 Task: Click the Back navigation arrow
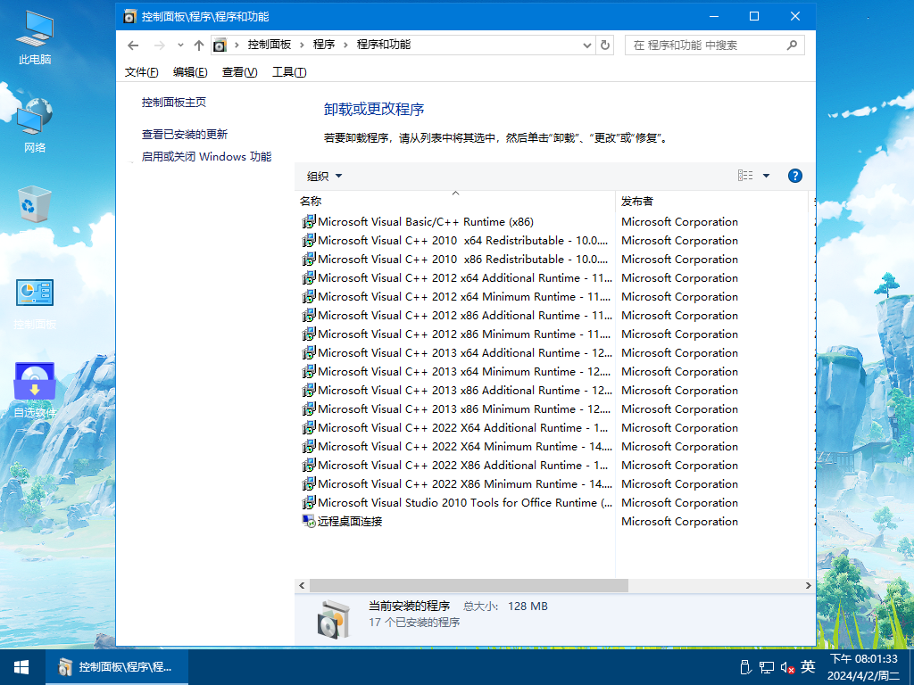coord(133,45)
